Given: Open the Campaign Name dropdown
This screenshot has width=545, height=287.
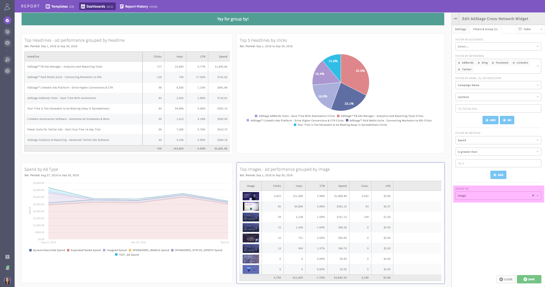Looking at the screenshot, I should point(498,85).
